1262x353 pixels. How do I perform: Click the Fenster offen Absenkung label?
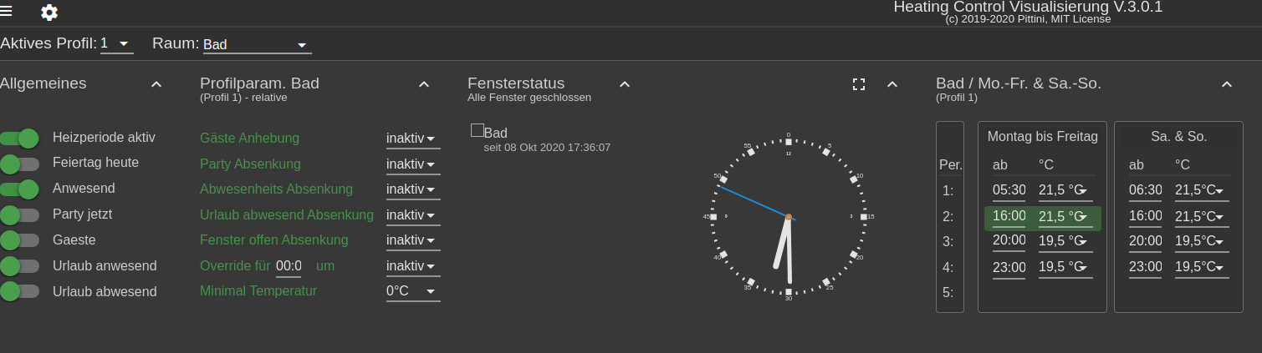pos(273,240)
